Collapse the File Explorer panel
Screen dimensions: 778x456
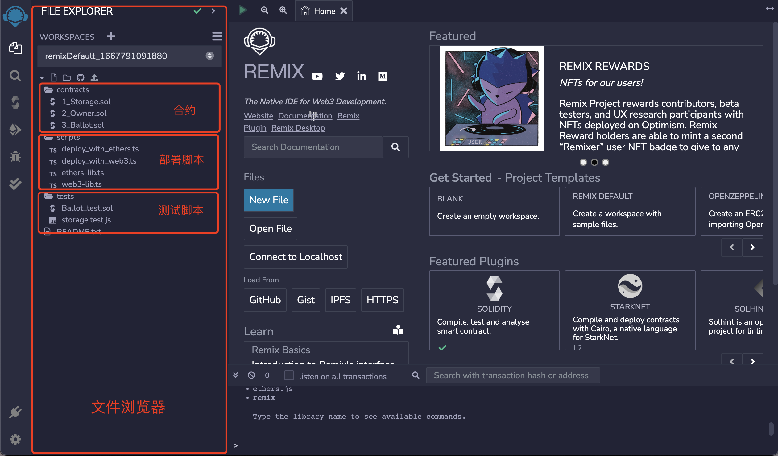213,10
